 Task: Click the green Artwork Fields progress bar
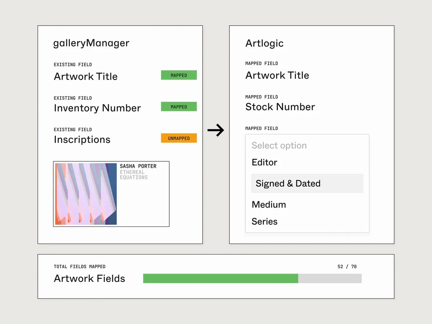pyautogui.click(x=220, y=278)
